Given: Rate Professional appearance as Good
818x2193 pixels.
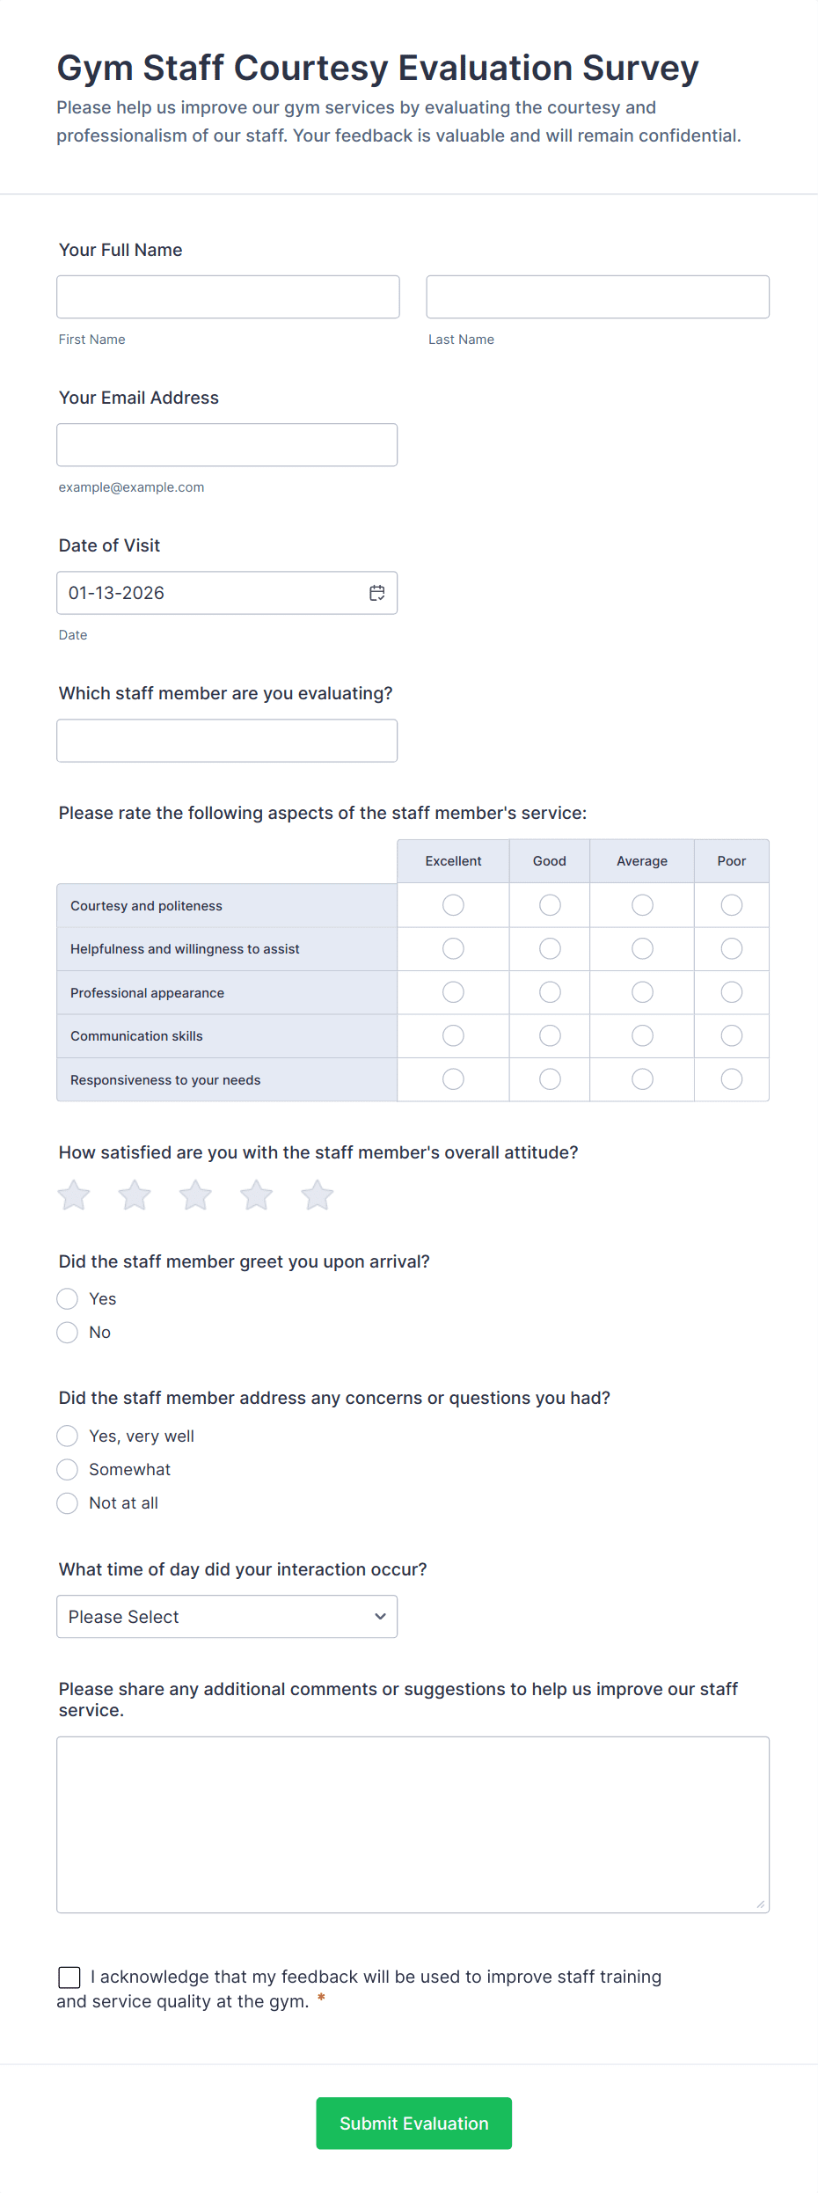Looking at the screenshot, I should pos(549,991).
